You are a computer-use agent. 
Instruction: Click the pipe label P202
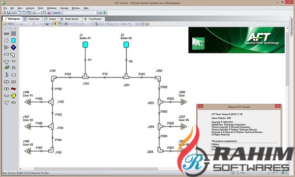164,87
